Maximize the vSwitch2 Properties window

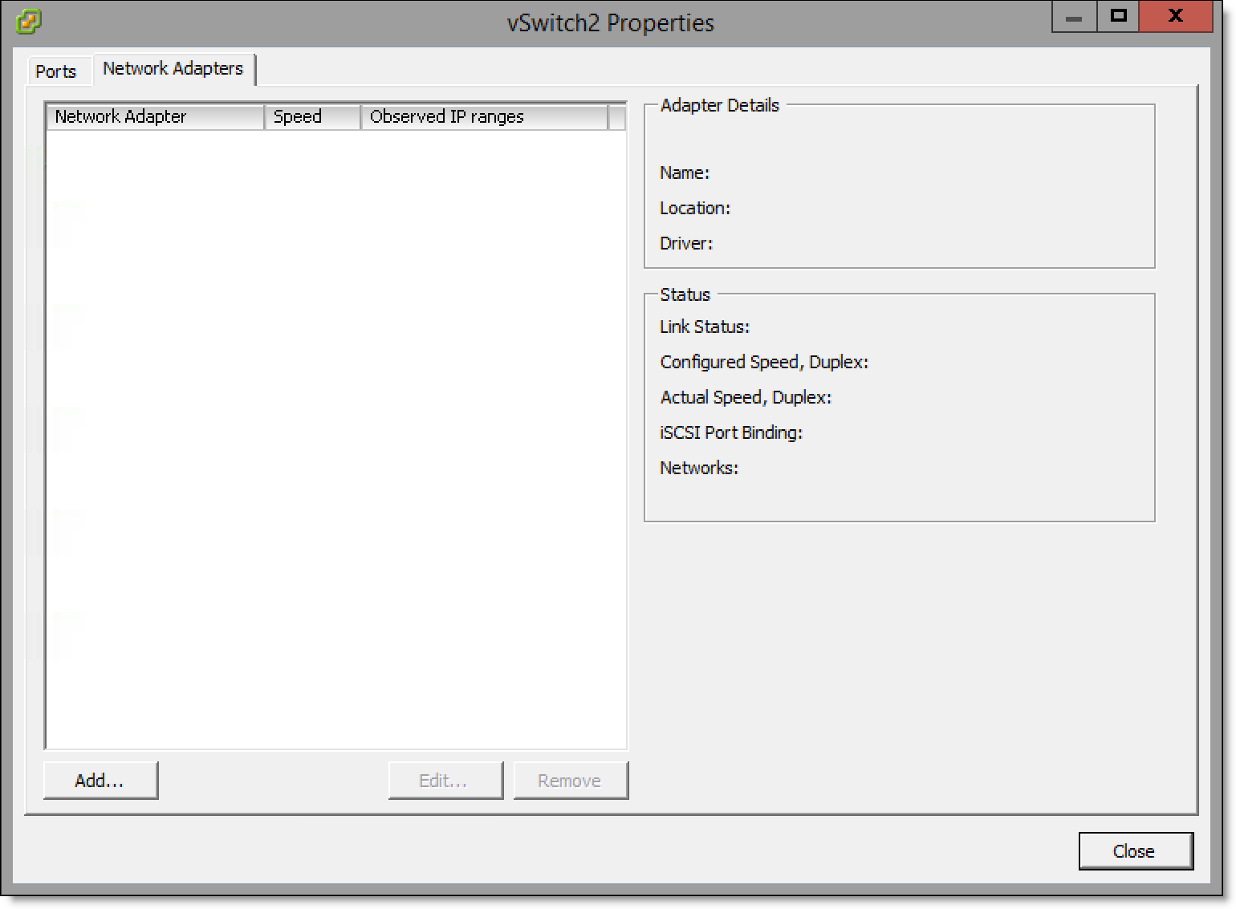point(1118,17)
